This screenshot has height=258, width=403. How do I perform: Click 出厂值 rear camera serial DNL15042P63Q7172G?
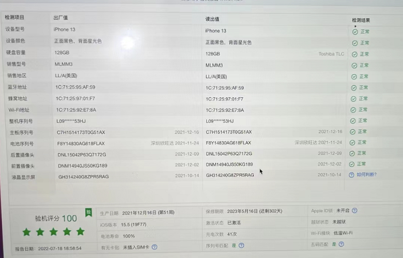pyautogui.click(x=82, y=155)
